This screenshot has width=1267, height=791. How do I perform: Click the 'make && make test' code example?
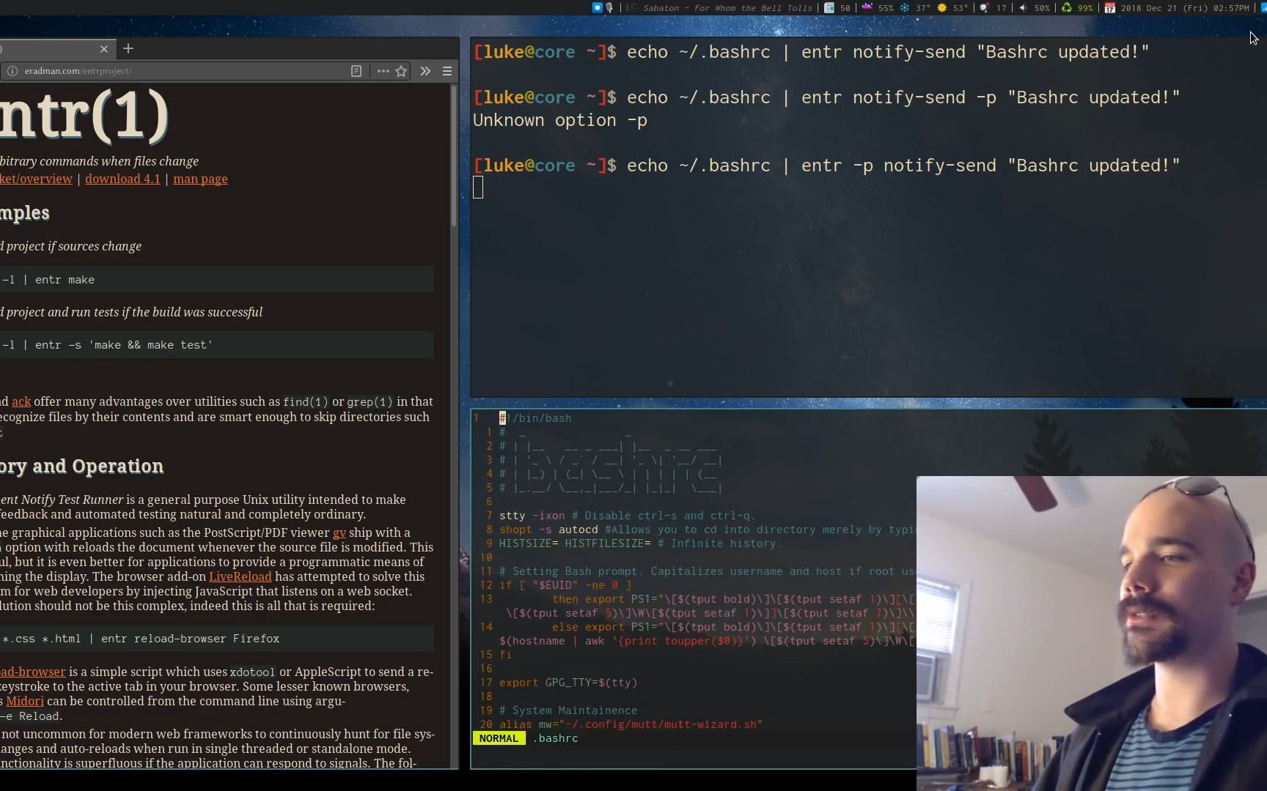[x=217, y=345]
